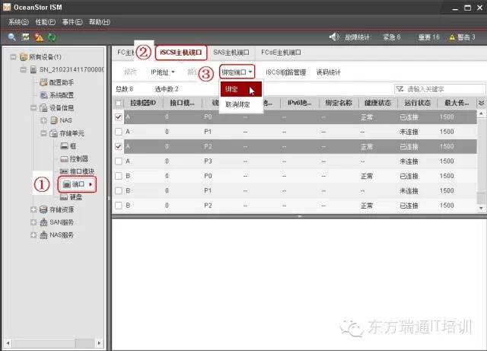Viewport: 487px width, 351px height.
Task: Check row B P0 checkbox
Action: point(119,176)
